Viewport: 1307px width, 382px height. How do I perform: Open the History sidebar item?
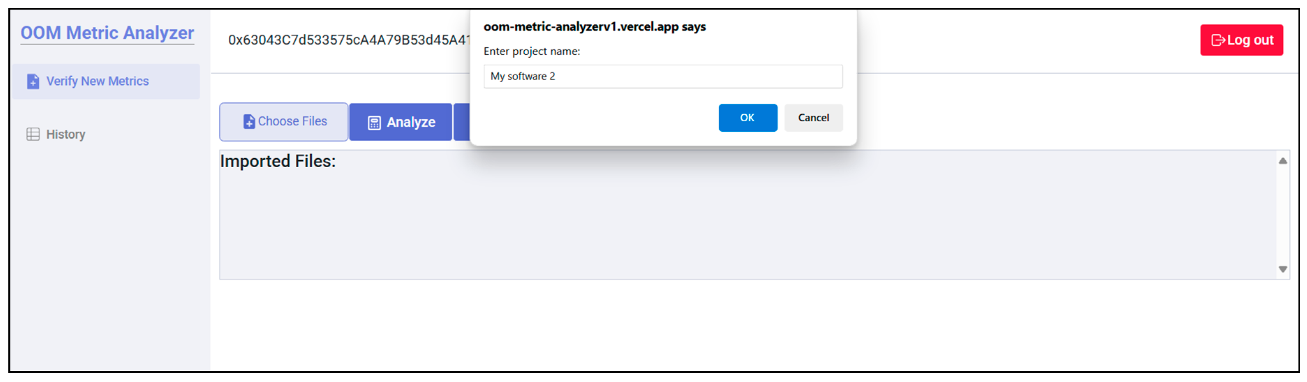point(65,134)
